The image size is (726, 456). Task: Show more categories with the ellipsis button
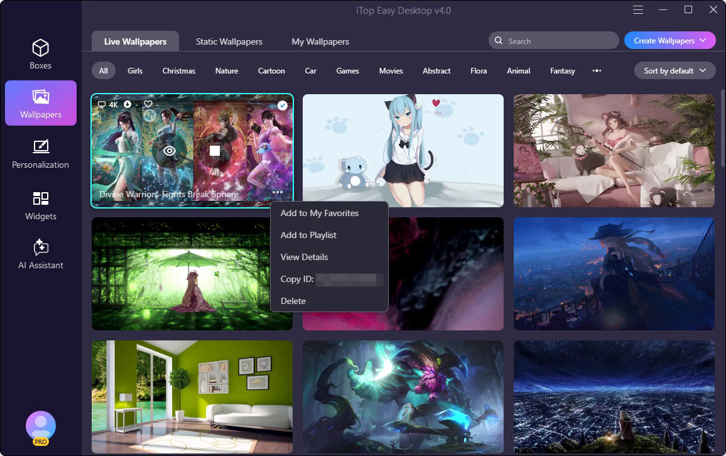[x=597, y=71]
